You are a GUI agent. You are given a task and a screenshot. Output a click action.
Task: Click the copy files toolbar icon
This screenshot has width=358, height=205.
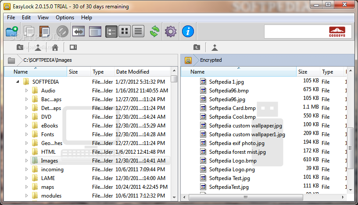point(29,32)
